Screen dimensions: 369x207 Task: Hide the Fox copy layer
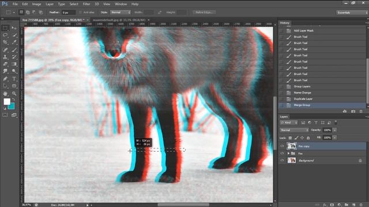(x=282, y=146)
